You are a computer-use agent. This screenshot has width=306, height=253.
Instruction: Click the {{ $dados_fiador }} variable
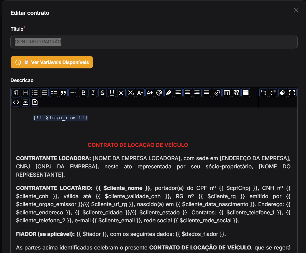click(200, 234)
